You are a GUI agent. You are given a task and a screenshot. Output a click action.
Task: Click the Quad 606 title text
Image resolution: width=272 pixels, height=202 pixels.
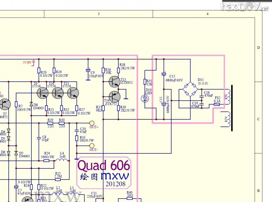tap(103, 165)
